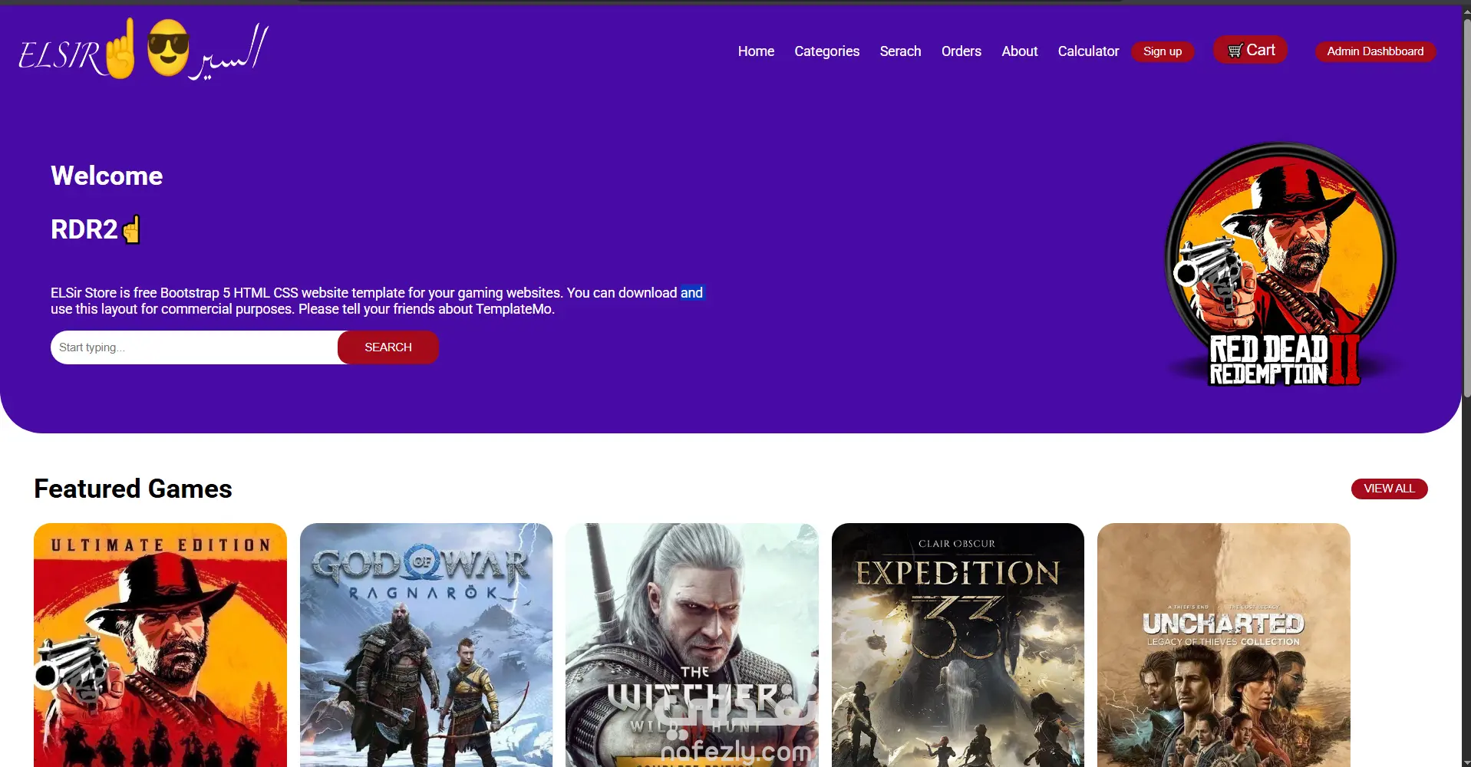Open the Serach nav item
This screenshot has height=767, width=1471.
tap(900, 51)
